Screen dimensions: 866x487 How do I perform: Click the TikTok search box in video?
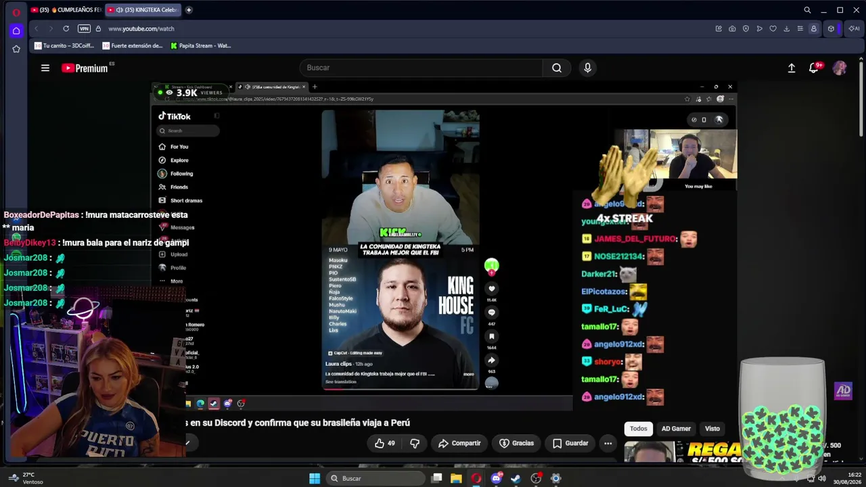point(187,131)
